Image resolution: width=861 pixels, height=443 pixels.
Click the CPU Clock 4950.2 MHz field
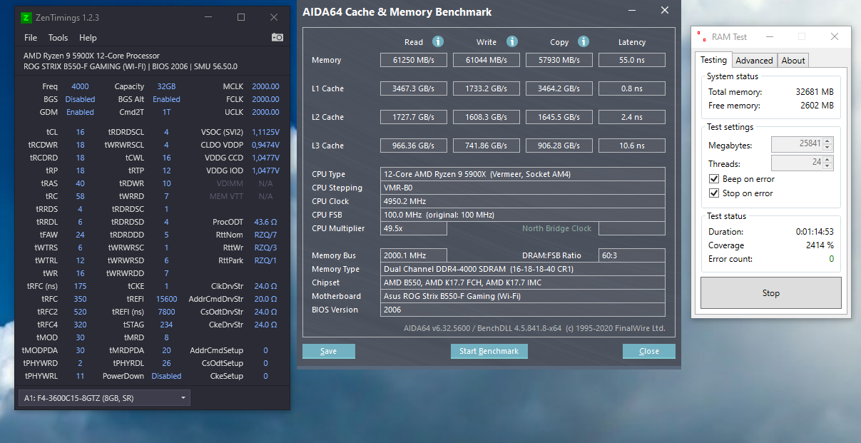click(523, 201)
